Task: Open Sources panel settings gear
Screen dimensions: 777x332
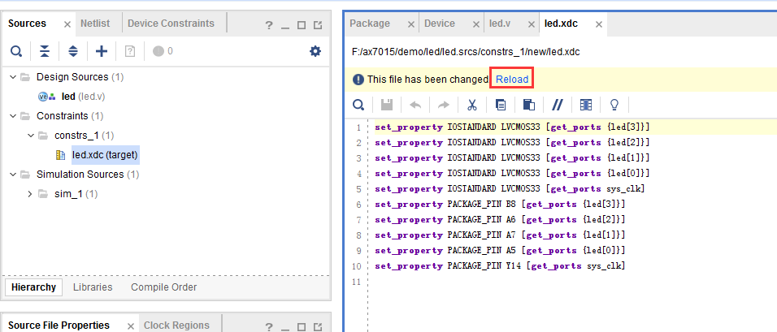Action: (x=315, y=51)
